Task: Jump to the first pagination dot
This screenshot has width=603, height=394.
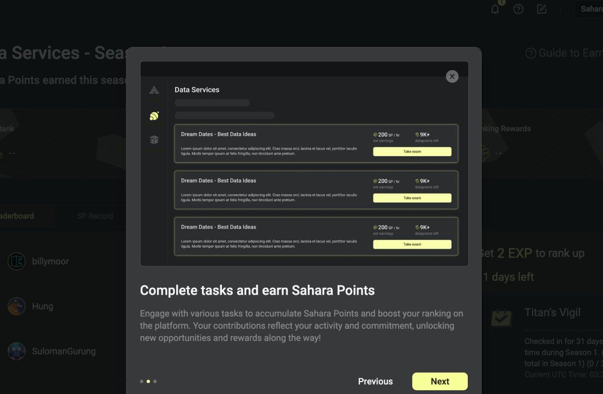Action: [142, 381]
